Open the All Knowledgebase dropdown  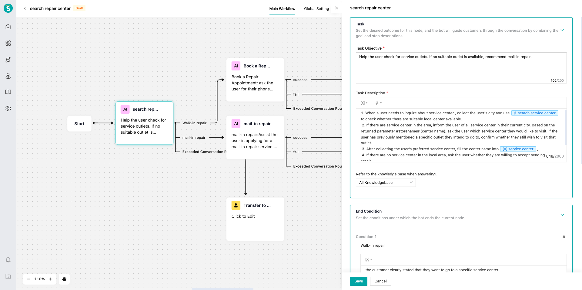pyautogui.click(x=385, y=183)
